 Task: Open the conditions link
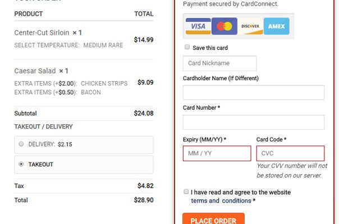tap(236, 200)
